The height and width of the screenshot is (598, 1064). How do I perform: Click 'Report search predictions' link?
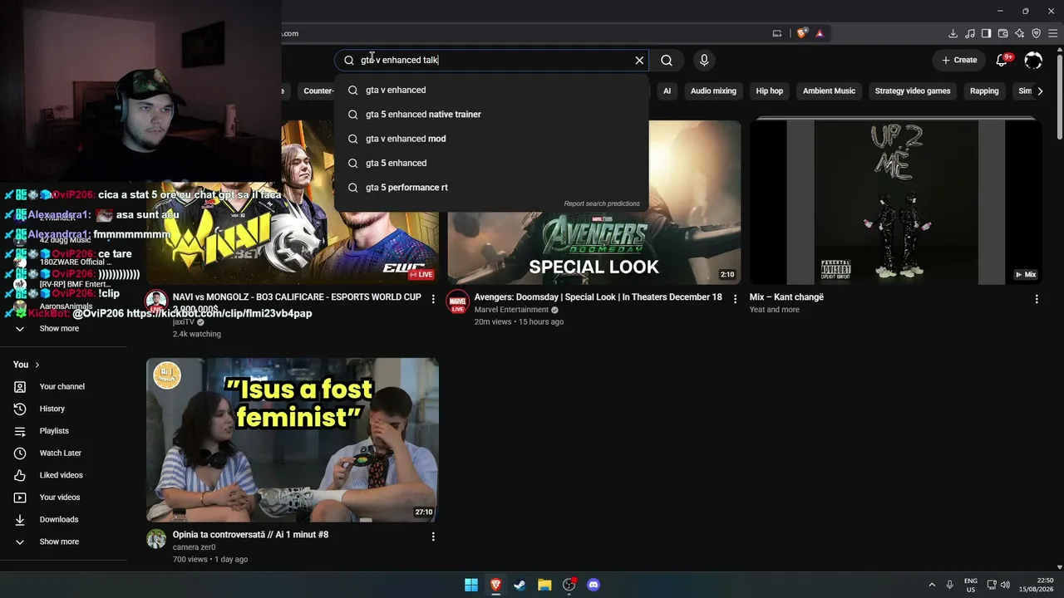click(602, 203)
